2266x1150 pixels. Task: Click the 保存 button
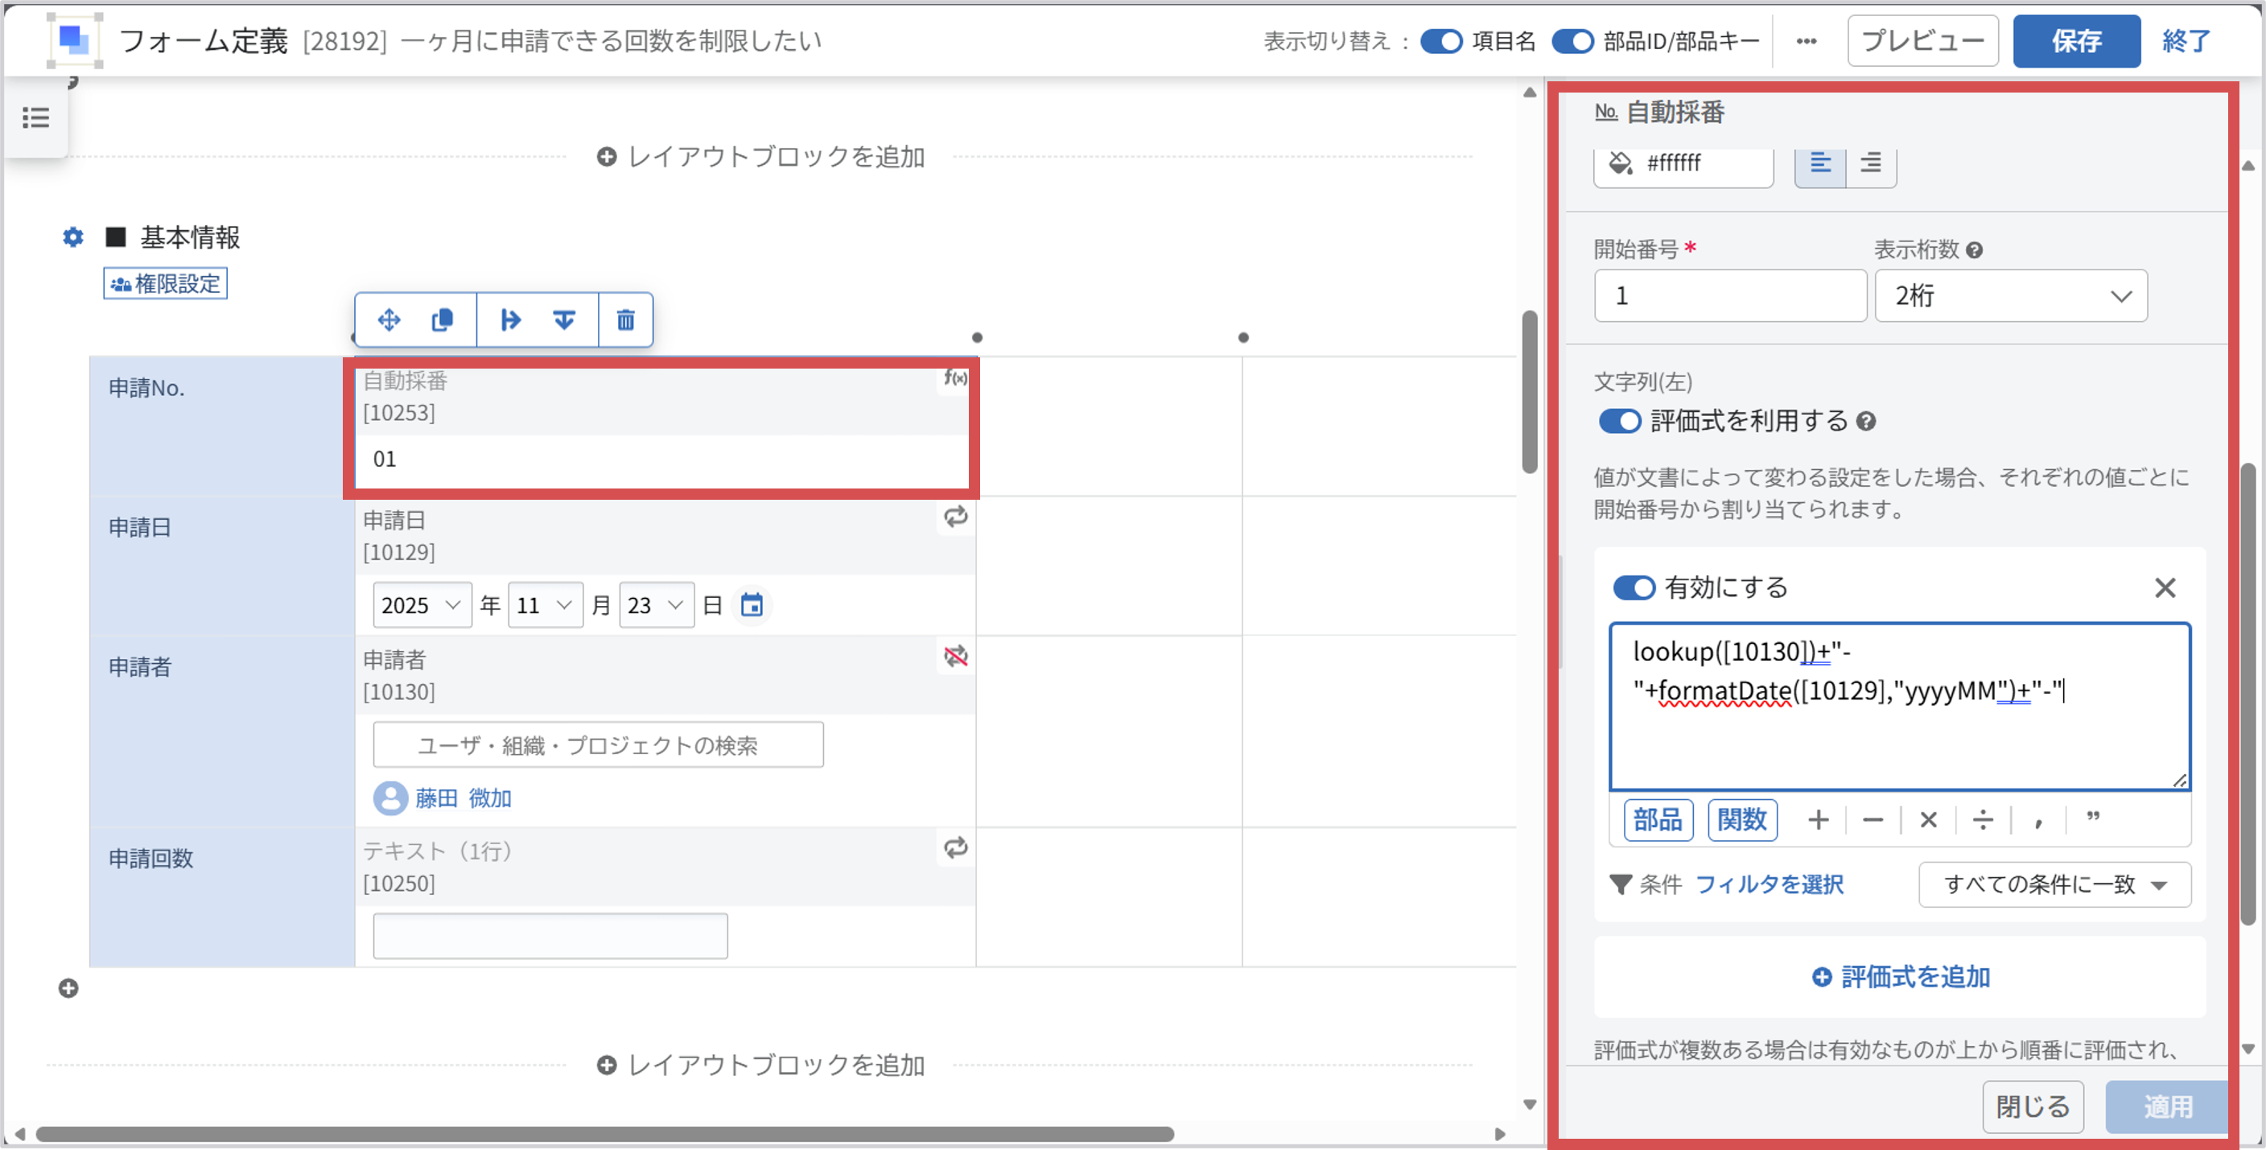(2077, 40)
